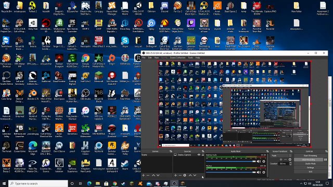The image size is (333, 187).
Task: Remove the selected scene with the minus icon
Action: click(x=148, y=176)
